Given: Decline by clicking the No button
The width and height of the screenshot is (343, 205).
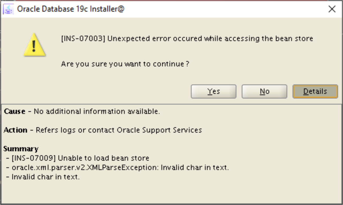Looking at the screenshot, I should tap(264, 91).
